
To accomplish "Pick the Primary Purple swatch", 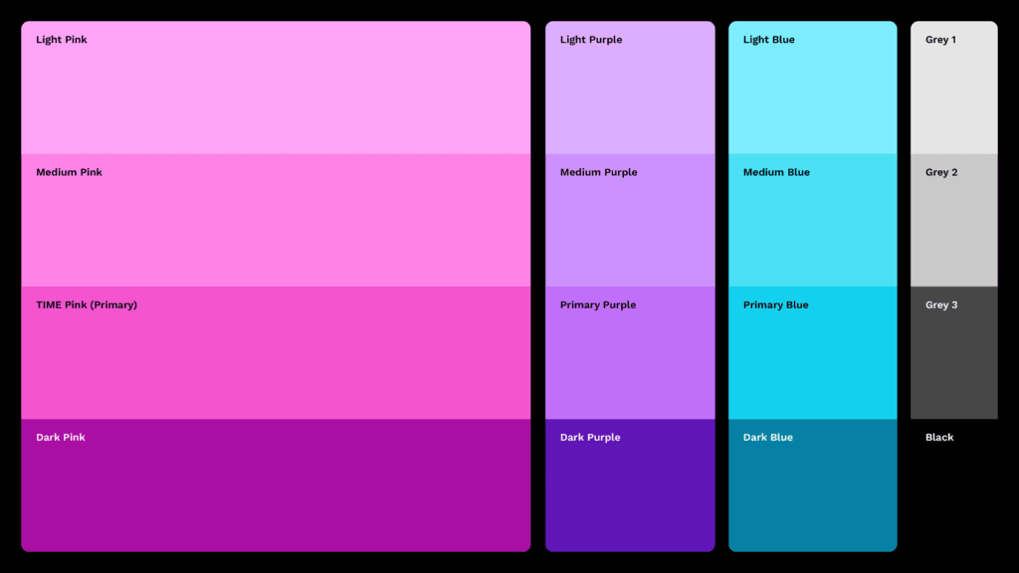I will point(630,353).
